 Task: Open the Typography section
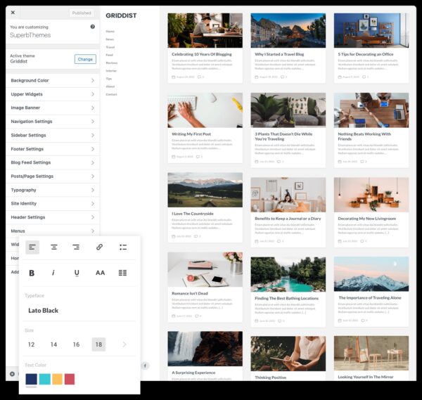point(53,190)
